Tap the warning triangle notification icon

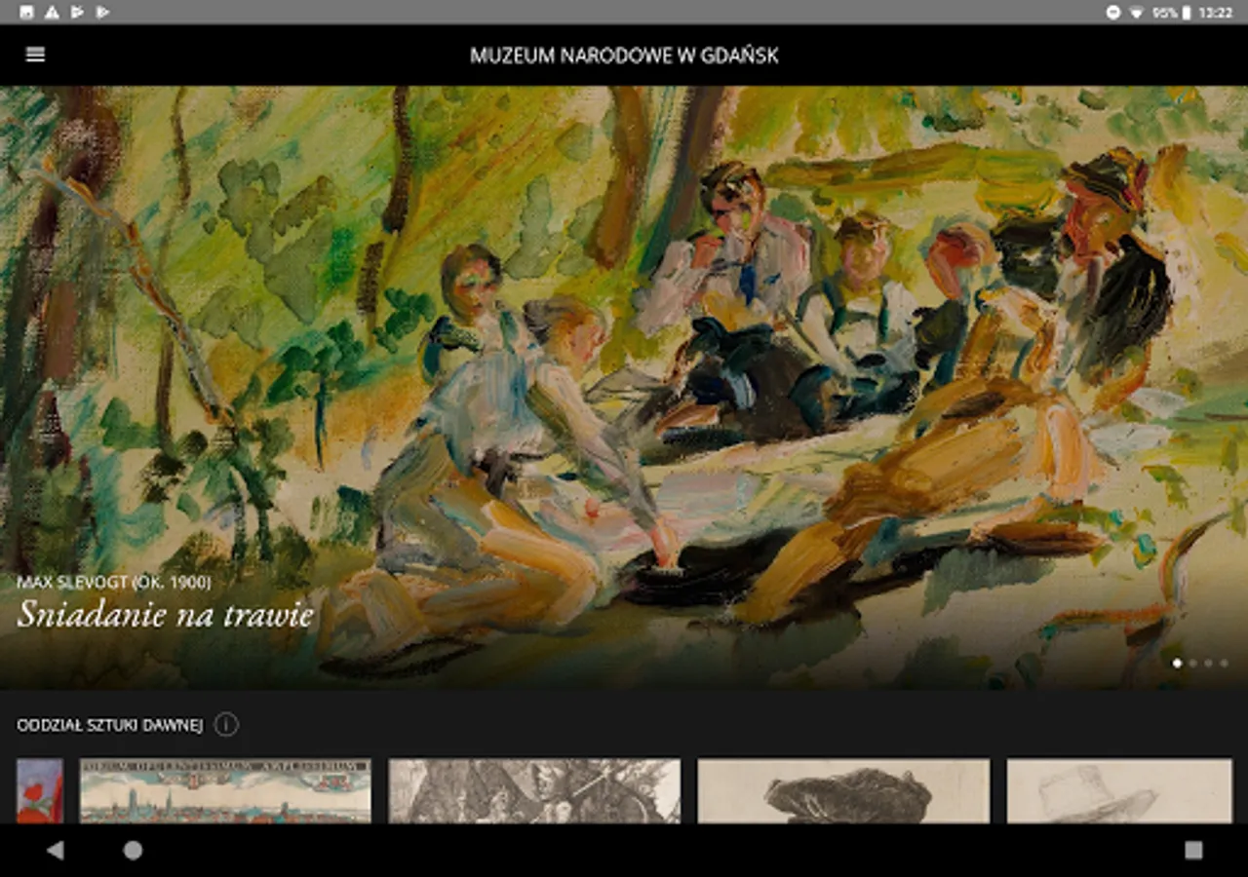pyautogui.click(x=52, y=13)
